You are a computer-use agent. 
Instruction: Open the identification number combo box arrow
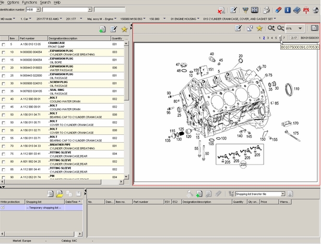click(90, 9)
